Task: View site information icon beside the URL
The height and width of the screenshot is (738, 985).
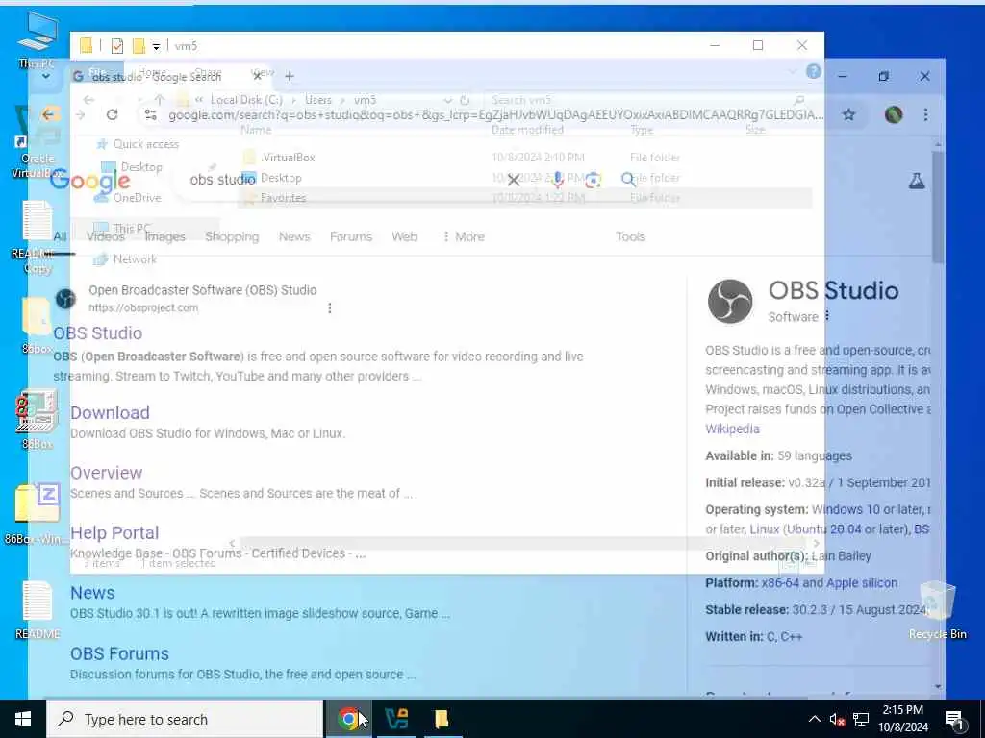Action: (x=151, y=115)
